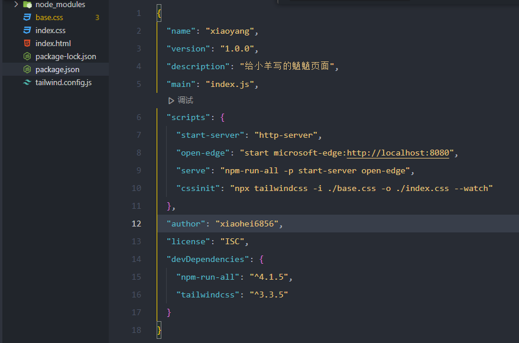
Task: Expand the node_modules folder chevron
Action: click(x=16, y=4)
